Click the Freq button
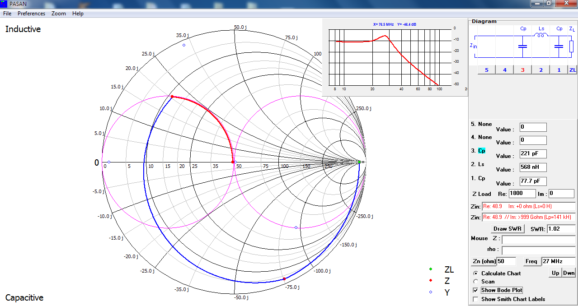This screenshot has height=306, width=578. pos(531,261)
